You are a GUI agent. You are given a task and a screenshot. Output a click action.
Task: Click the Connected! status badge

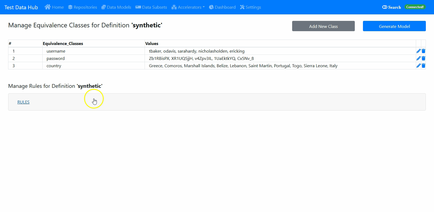click(x=415, y=7)
